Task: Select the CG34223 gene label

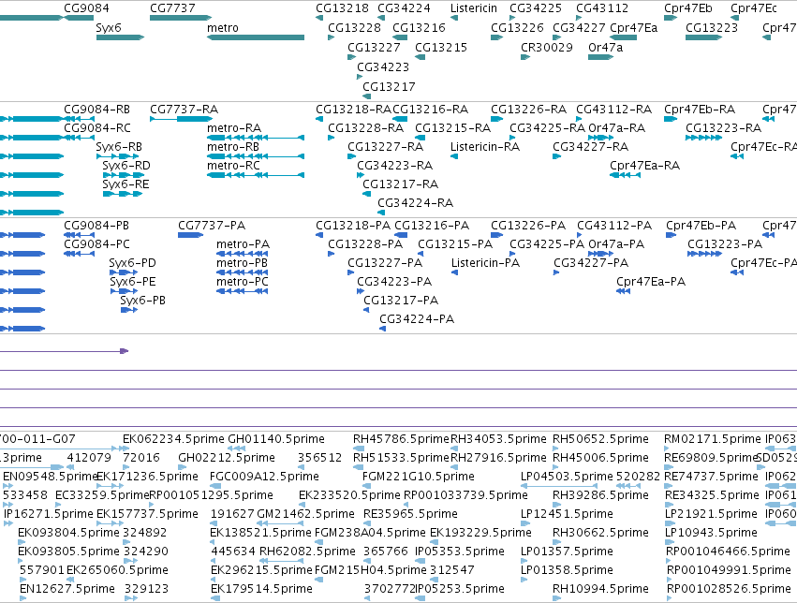Action: (383, 67)
